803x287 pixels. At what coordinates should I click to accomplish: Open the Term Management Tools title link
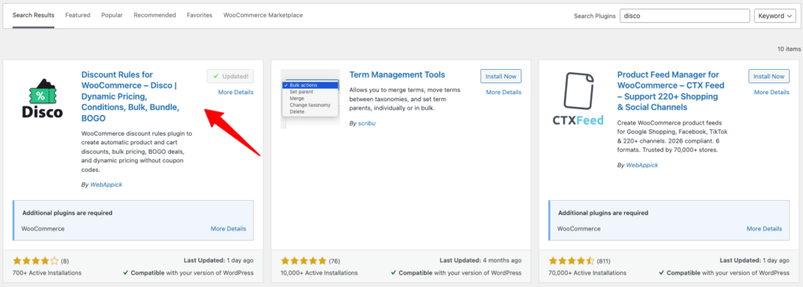pyautogui.click(x=398, y=74)
